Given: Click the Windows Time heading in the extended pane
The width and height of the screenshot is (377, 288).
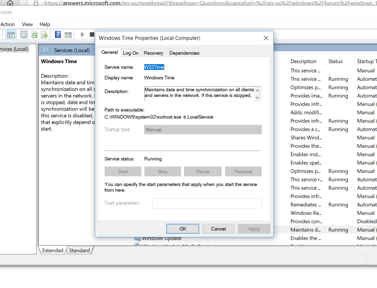Looking at the screenshot, I should [x=59, y=61].
